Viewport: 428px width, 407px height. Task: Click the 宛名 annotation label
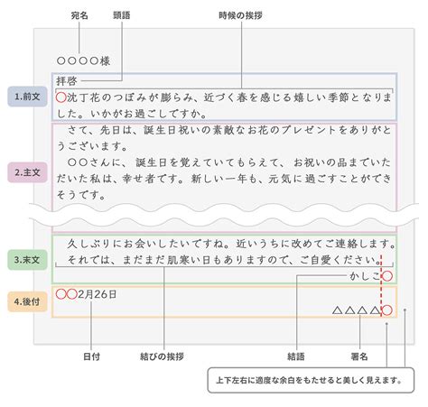click(79, 15)
